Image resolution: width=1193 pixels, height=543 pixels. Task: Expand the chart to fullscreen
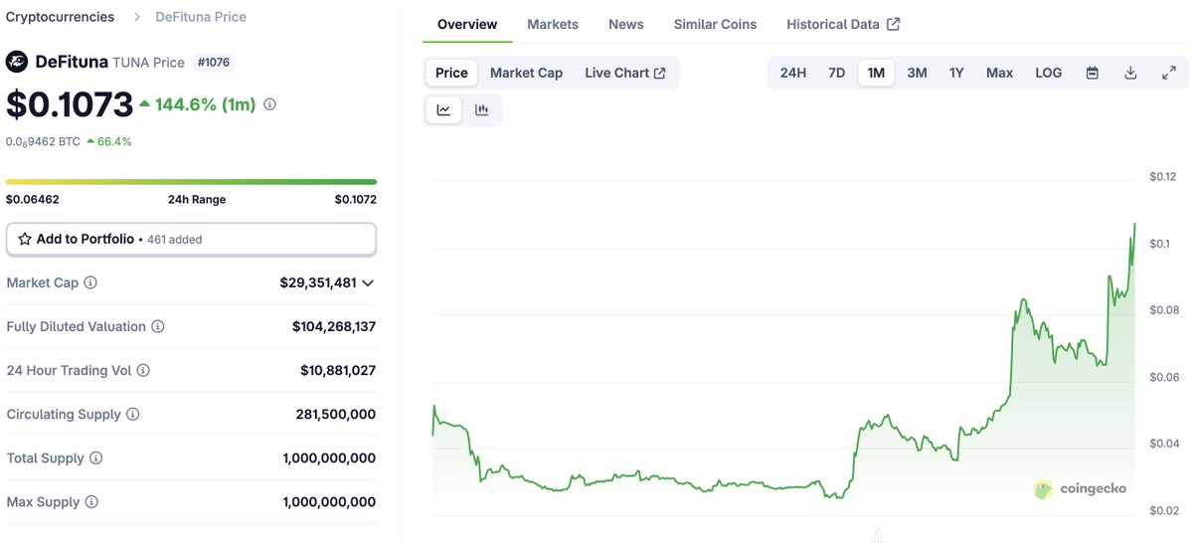pyautogui.click(x=1169, y=73)
